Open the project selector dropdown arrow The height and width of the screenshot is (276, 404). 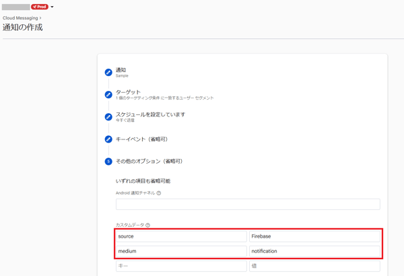[53, 7]
